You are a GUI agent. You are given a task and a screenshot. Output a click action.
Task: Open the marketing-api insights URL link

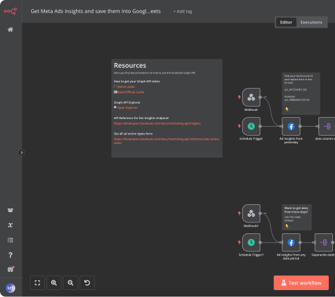(157, 123)
